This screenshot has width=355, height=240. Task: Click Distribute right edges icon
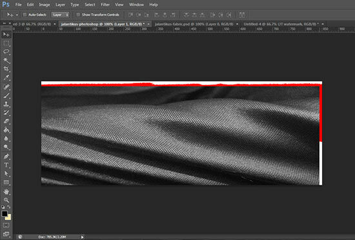pyautogui.click(x=229, y=15)
